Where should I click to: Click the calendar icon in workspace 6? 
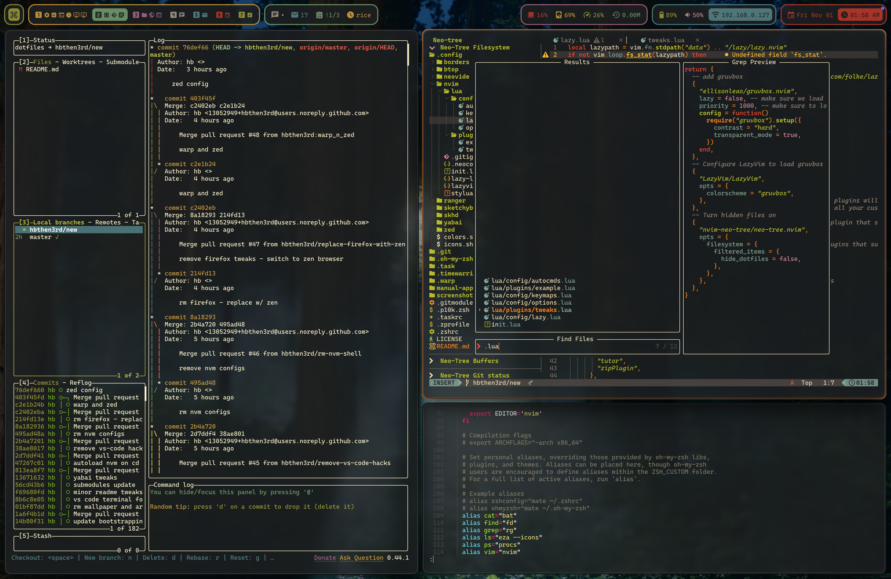[227, 15]
